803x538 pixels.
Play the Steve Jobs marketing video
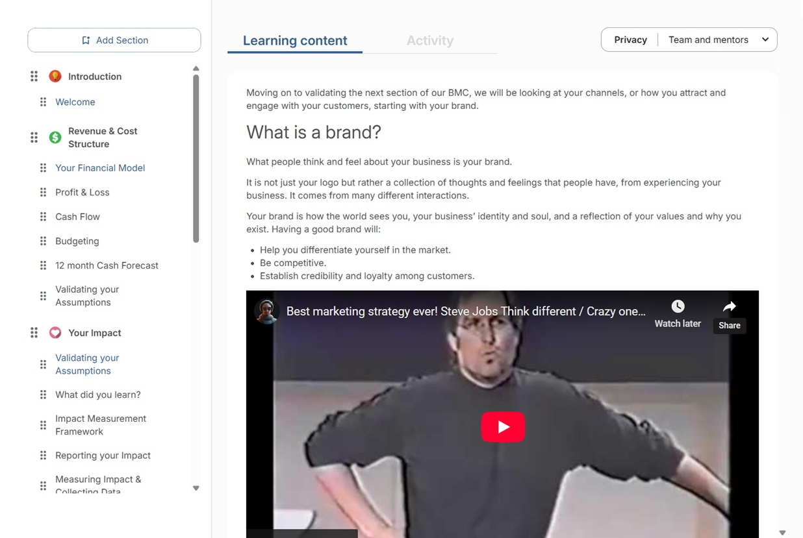[x=502, y=427]
